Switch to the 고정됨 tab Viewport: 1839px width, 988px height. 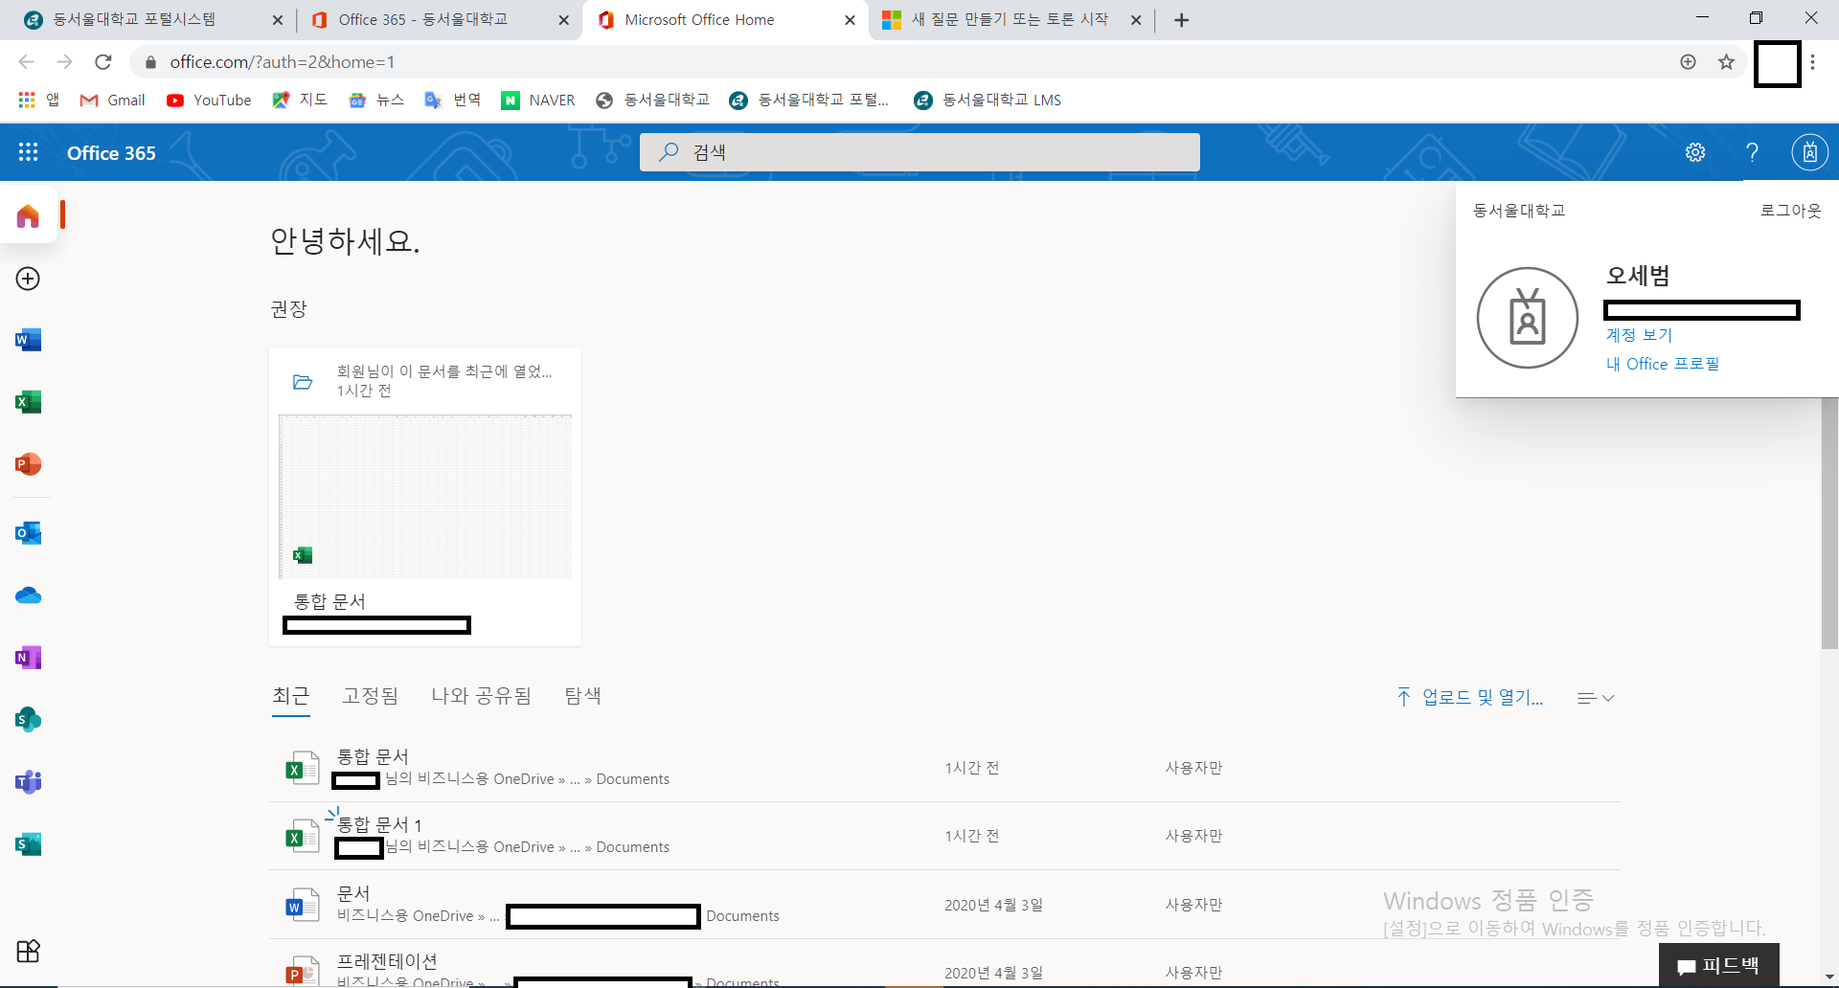(x=370, y=696)
